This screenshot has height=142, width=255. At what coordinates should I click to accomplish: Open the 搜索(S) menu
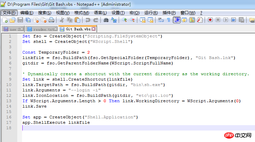point(45,13)
